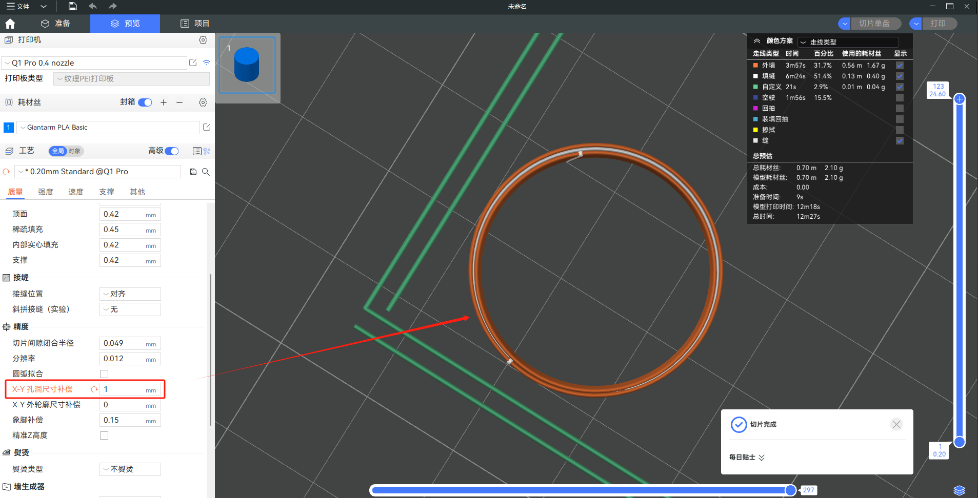Switch to the 准备 tab

click(55, 24)
